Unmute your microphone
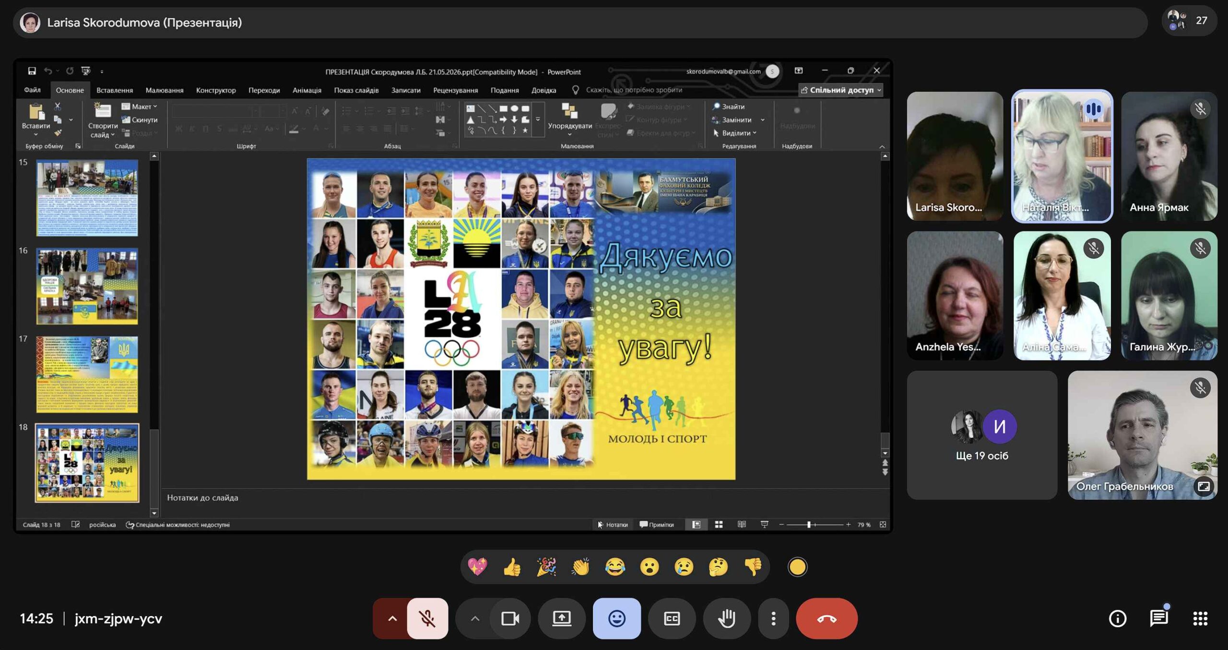 (427, 618)
